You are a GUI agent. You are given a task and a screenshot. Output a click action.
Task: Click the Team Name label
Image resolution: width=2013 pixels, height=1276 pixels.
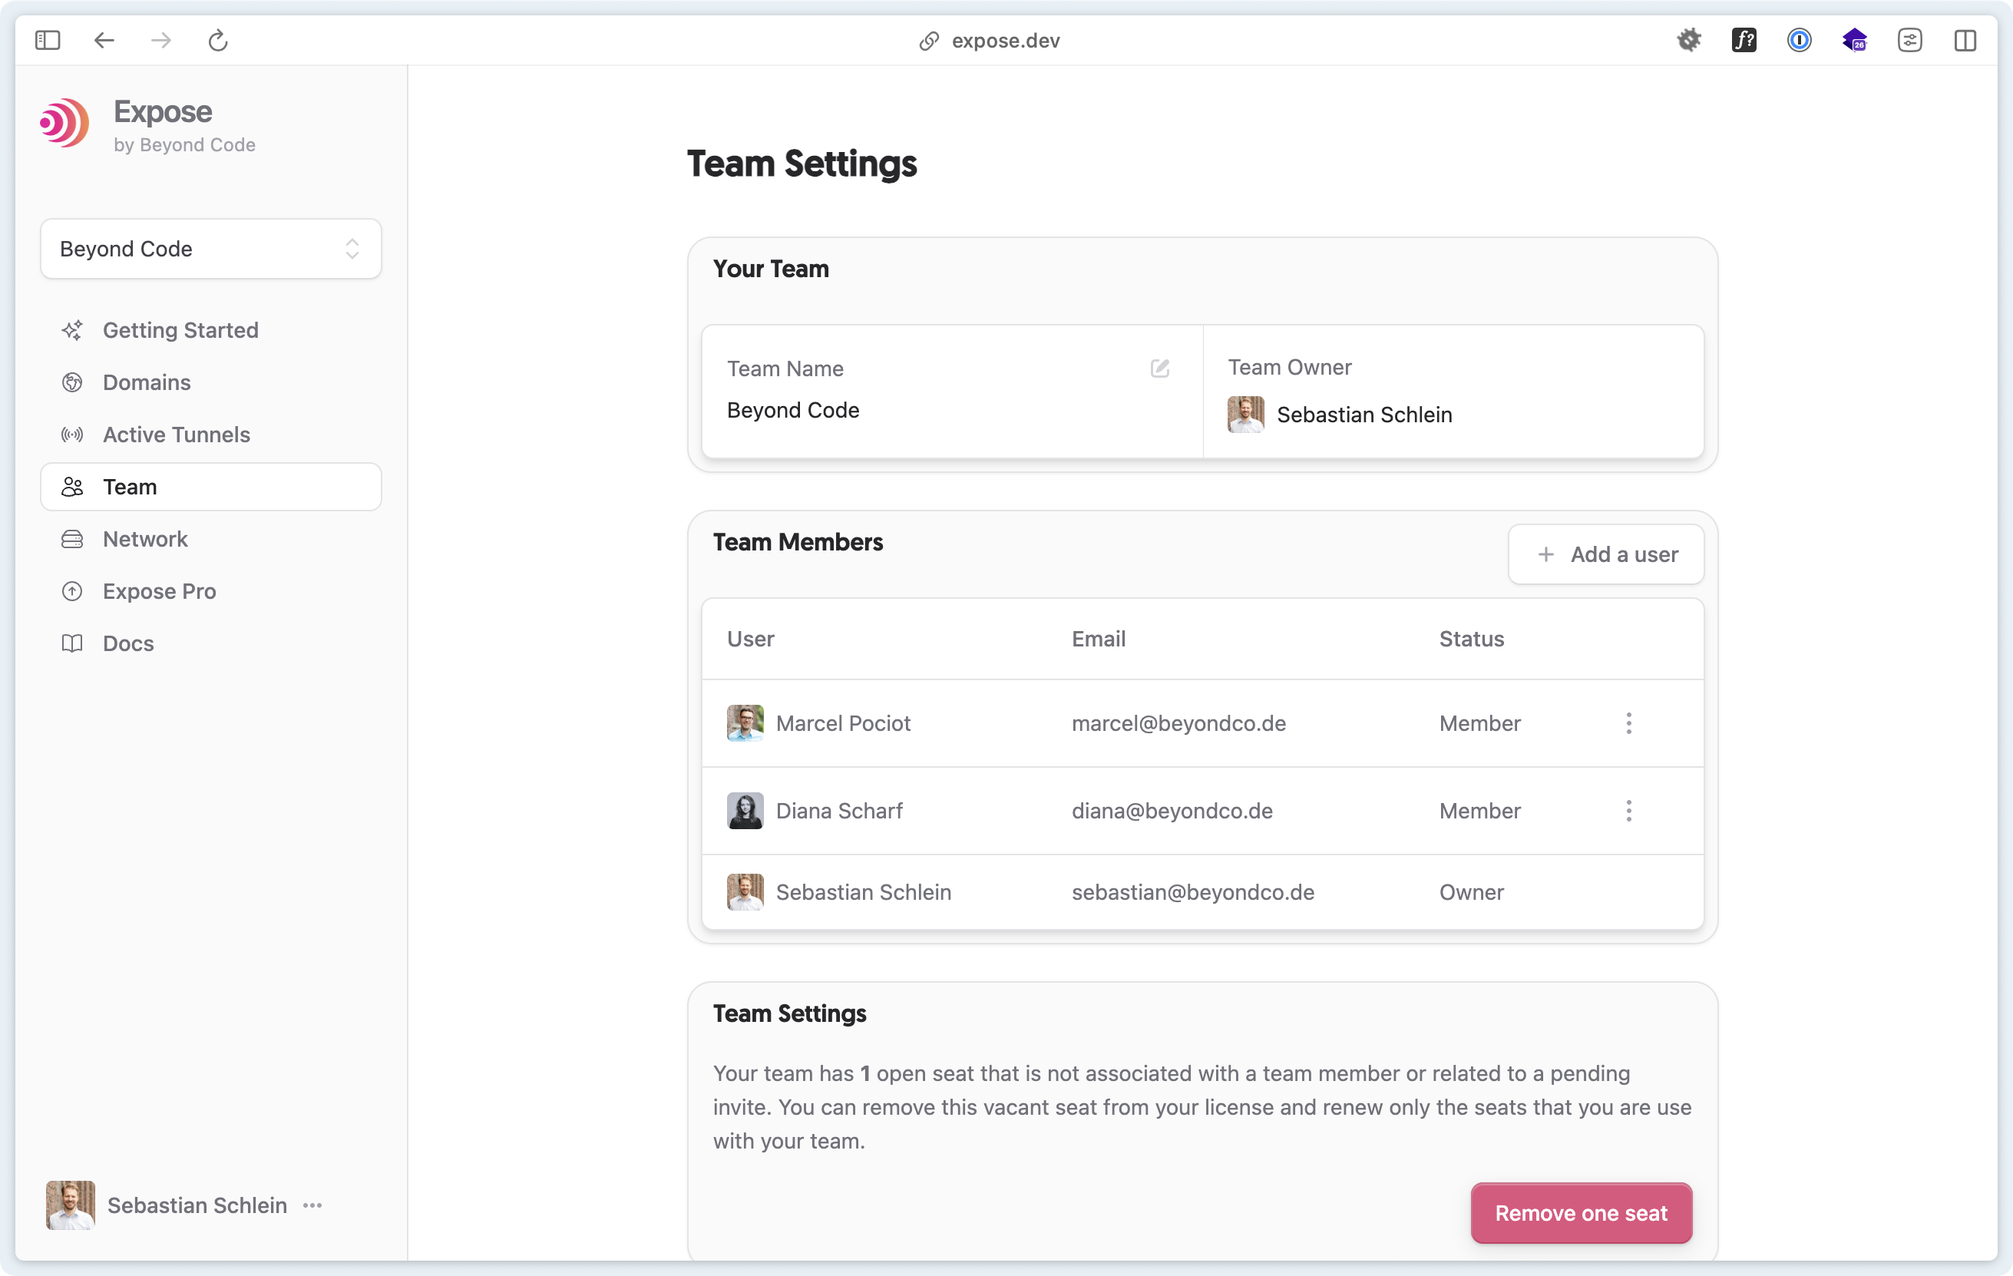tap(785, 369)
